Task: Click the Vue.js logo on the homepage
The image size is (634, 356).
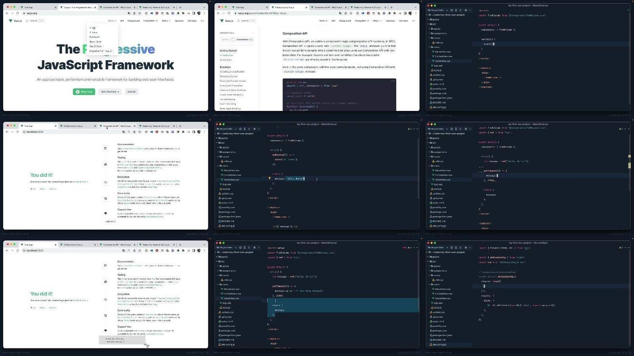Action: [x=15, y=21]
